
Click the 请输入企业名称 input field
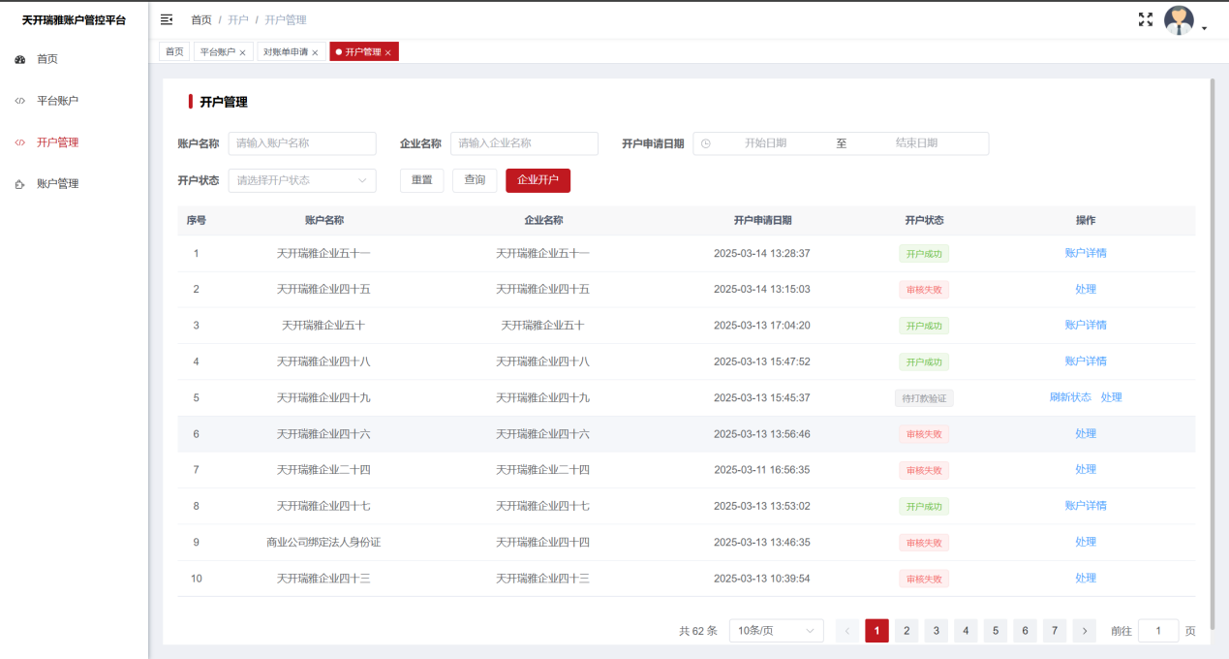tap(524, 143)
